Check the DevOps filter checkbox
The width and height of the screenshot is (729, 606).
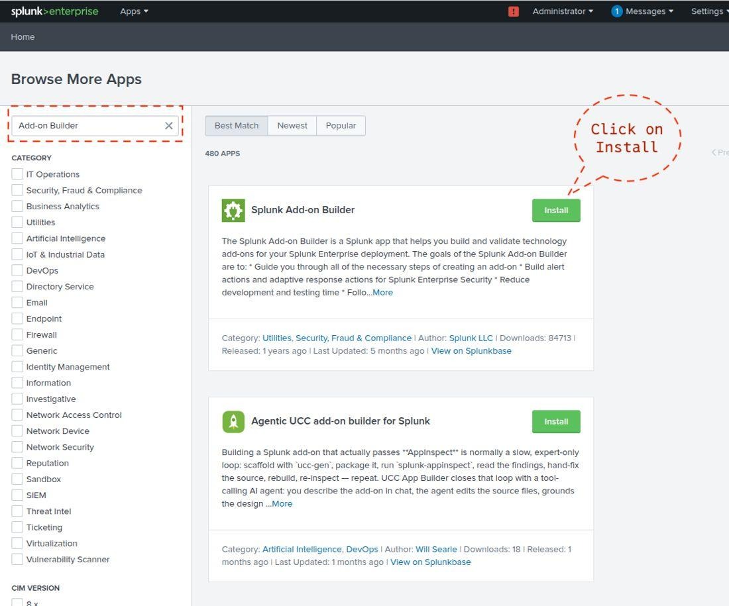[17, 270]
